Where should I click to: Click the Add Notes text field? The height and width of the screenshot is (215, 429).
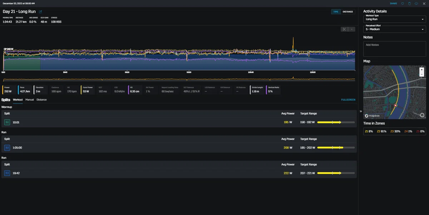395,49
